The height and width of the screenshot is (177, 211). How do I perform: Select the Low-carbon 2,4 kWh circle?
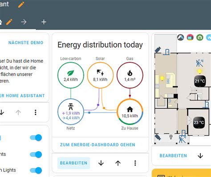point(71,75)
